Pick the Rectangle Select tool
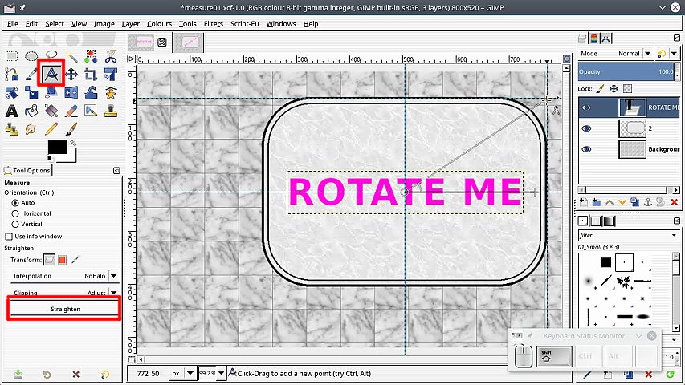 (12, 56)
